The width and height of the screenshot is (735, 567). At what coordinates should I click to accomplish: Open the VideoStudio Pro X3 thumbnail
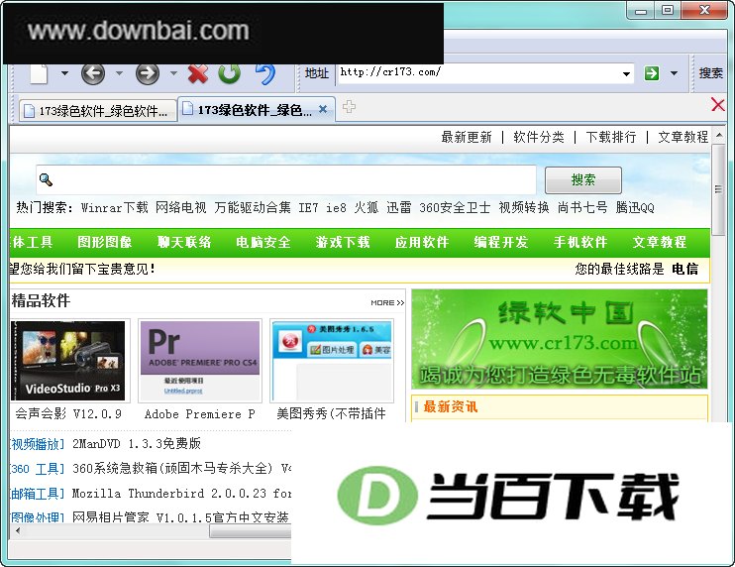(x=68, y=361)
